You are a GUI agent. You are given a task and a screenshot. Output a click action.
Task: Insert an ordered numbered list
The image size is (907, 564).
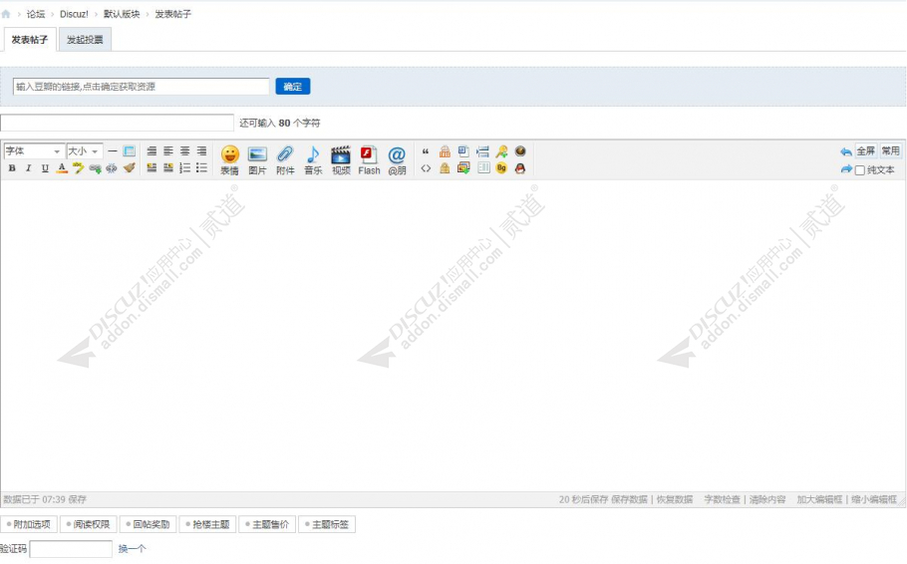(184, 168)
